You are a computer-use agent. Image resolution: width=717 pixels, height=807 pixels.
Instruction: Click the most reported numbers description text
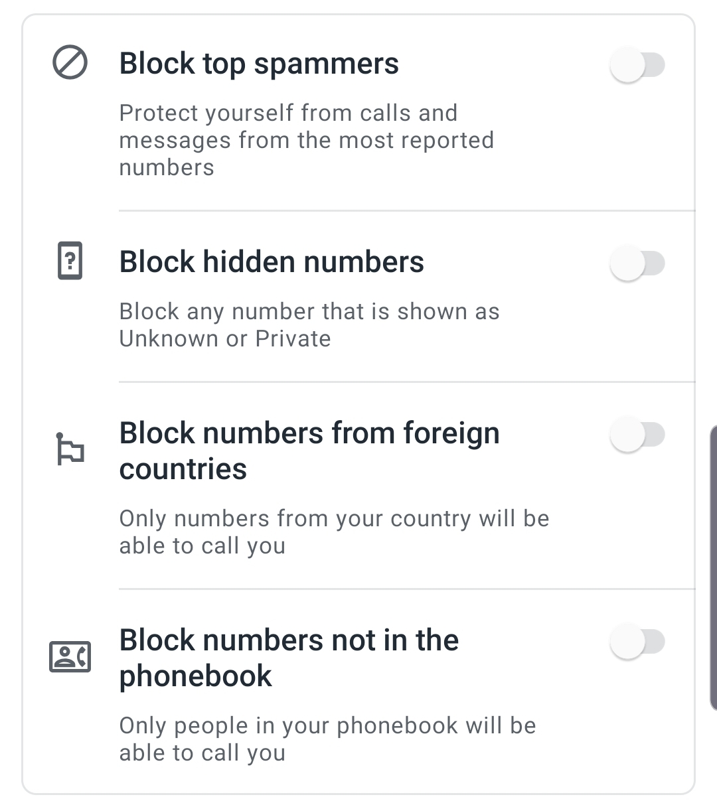point(307,140)
